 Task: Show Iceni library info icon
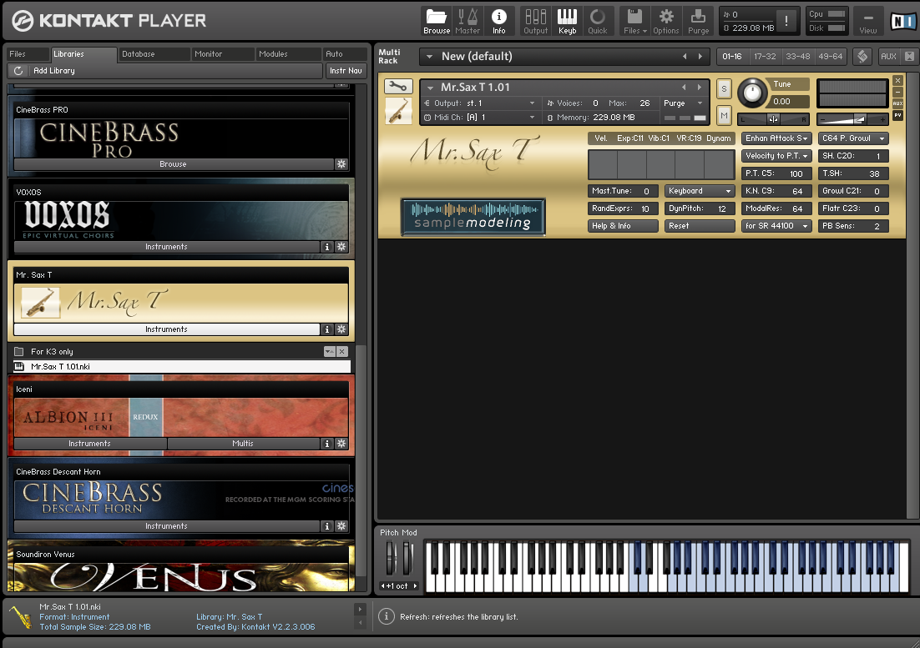pyautogui.click(x=326, y=444)
